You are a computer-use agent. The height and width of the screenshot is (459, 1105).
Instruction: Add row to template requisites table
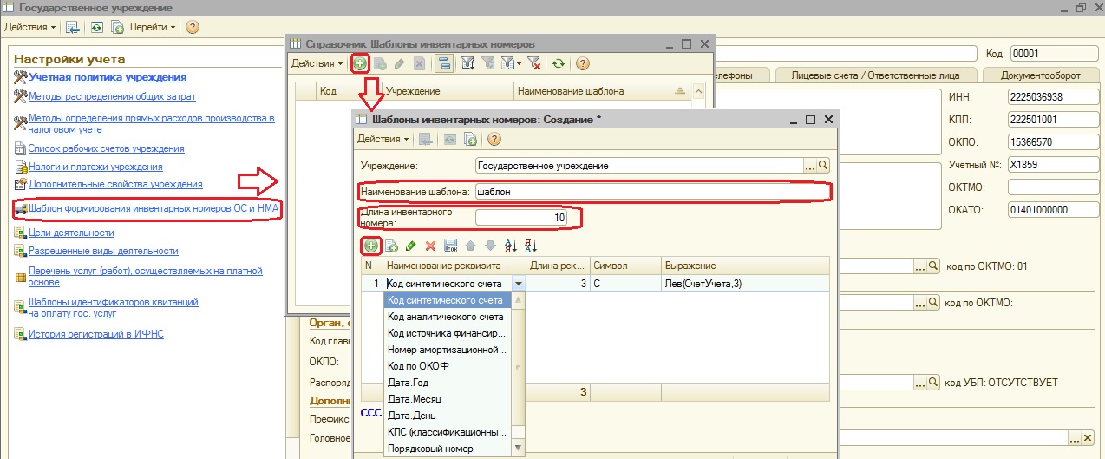pyautogui.click(x=369, y=246)
